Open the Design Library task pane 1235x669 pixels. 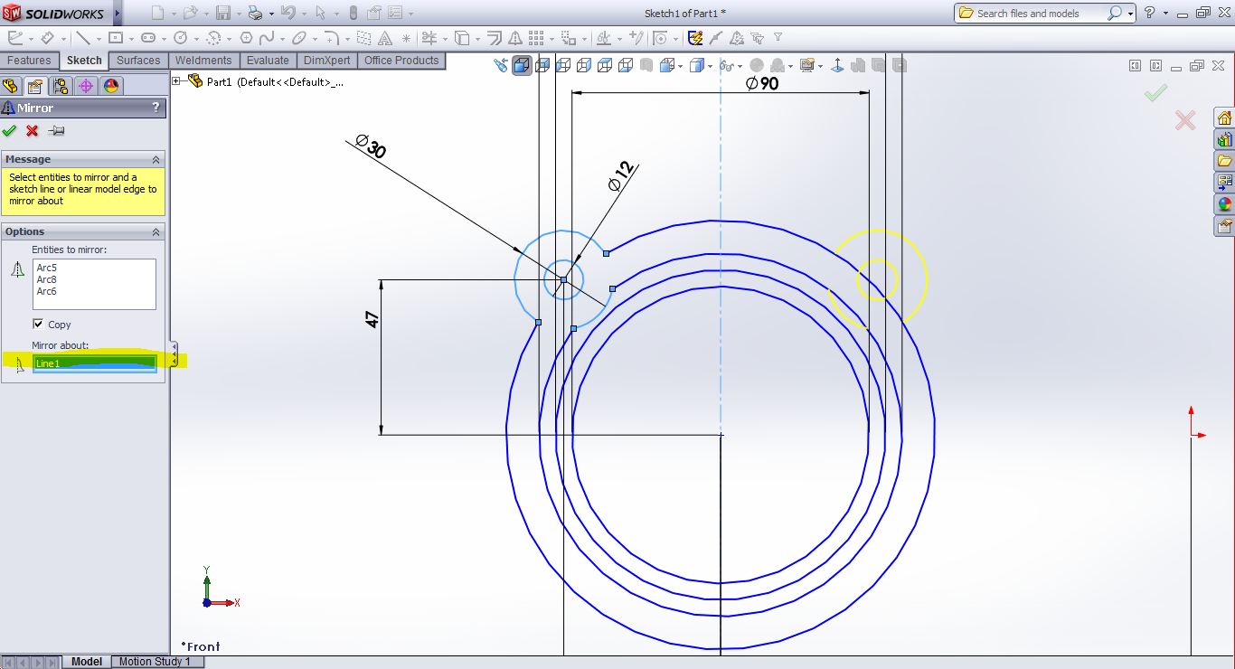pos(1223,140)
